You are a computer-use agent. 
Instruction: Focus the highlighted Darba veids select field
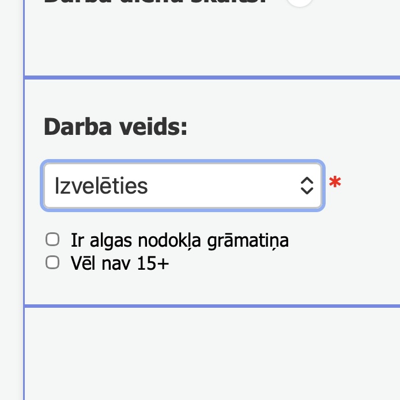click(183, 186)
